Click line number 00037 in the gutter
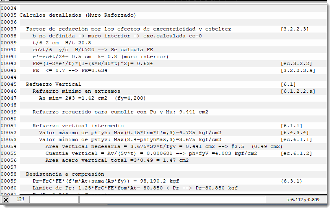 pyautogui.click(x=9, y=29)
